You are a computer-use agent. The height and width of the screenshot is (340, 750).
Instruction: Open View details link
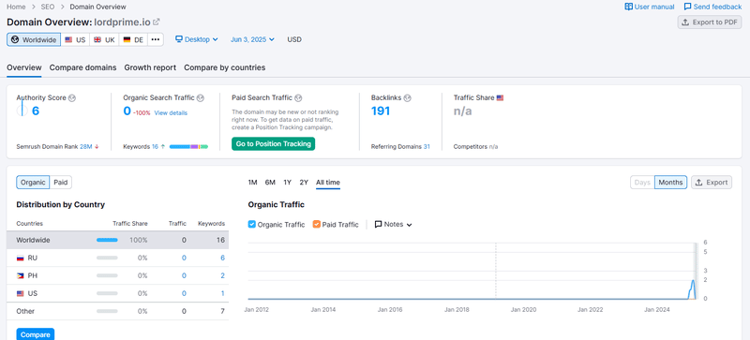(171, 113)
